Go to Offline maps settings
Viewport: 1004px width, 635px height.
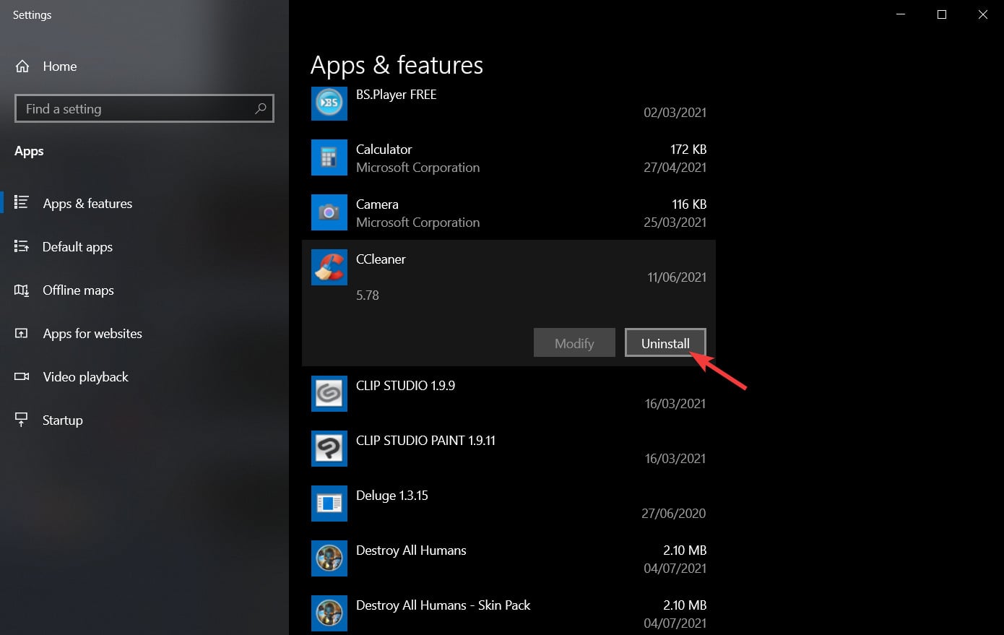[x=78, y=290]
